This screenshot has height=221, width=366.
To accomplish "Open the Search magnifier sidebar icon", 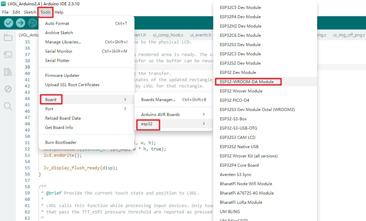I will pos(8,106).
